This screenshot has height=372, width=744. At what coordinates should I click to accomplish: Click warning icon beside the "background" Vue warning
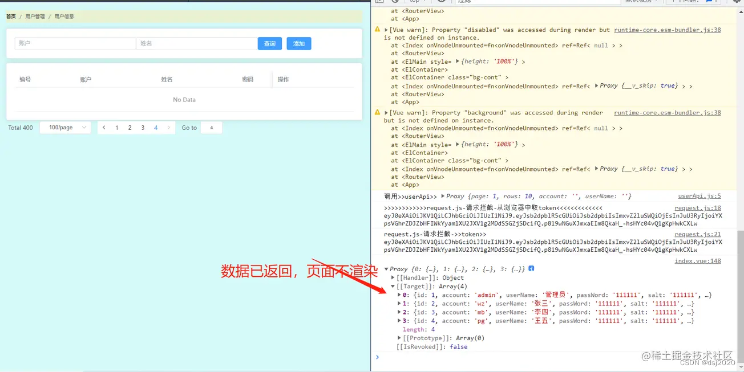pos(377,113)
